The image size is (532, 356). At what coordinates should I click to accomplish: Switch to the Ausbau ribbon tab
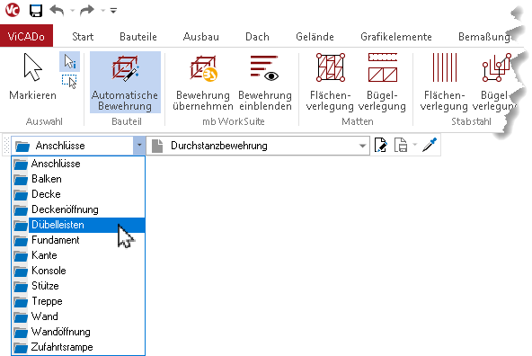pyautogui.click(x=201, y=36)
